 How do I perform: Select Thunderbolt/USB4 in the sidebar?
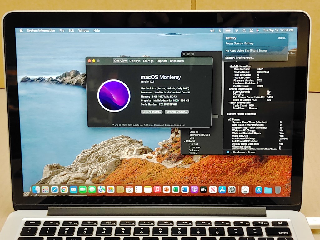(200, 135)
